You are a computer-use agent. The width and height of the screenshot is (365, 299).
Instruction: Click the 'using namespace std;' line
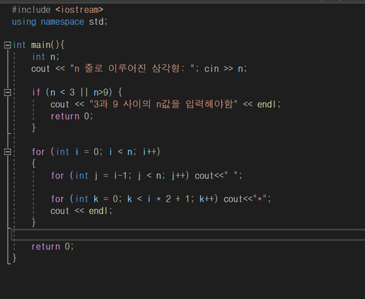(x=60, y=22)
